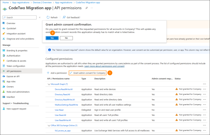This screenshot has height=135, width=210.
Task: Collapse the Office 365 Exchange Online (1) group
Action: (x=49, y=125)
